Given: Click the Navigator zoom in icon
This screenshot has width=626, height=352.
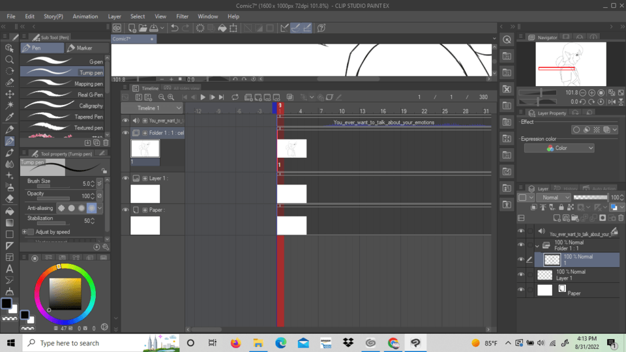Looking at the screenshot, I should (x=591, y=93).
